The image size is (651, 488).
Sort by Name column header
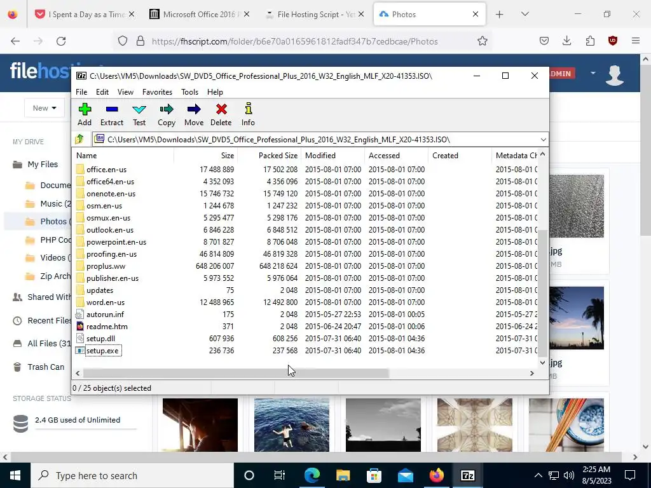(x=124, y=156)
